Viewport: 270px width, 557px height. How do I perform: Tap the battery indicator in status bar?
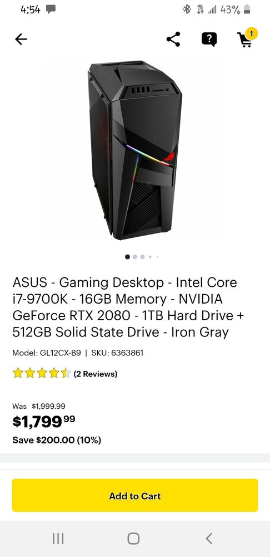pyautogui.click(x=247, y=9)
